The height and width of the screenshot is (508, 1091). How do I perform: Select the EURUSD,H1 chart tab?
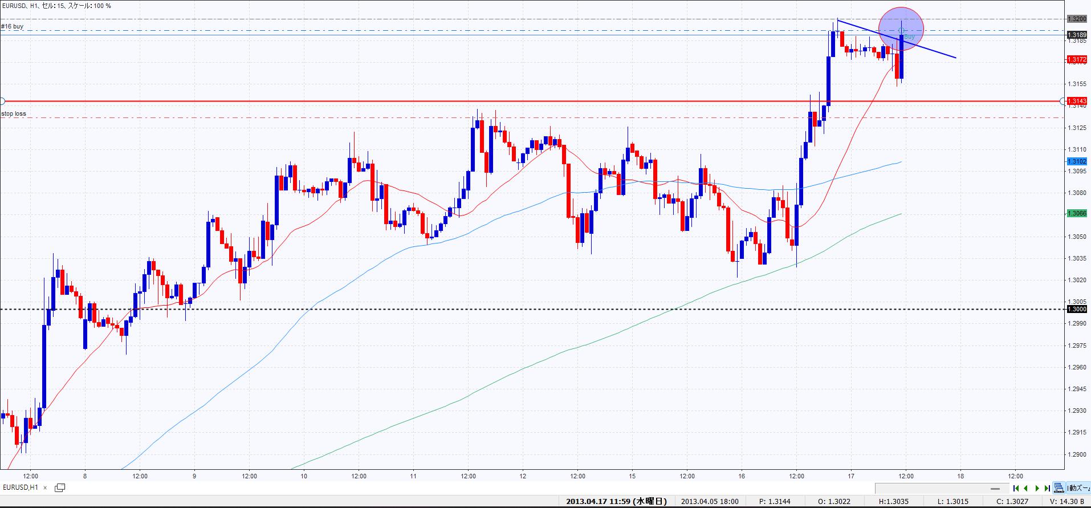coord(21,487)
